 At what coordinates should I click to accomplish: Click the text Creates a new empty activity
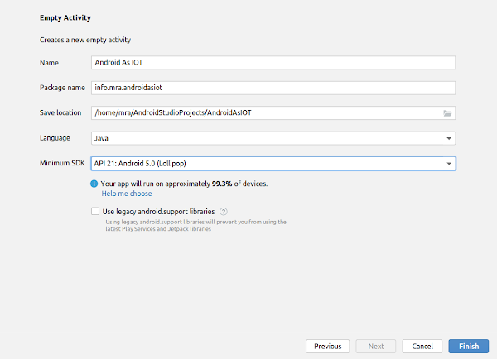[x=85, y=40]
